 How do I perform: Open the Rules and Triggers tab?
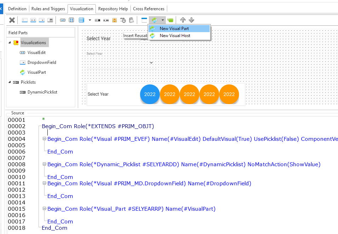[48, 9]
